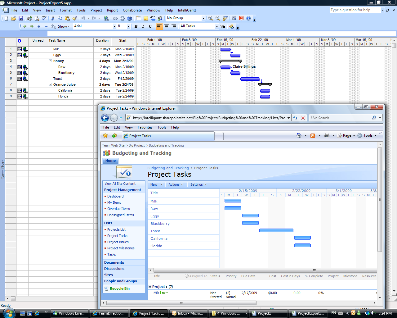Collapse the Orange Juice summary task

[x=51, y=84]
